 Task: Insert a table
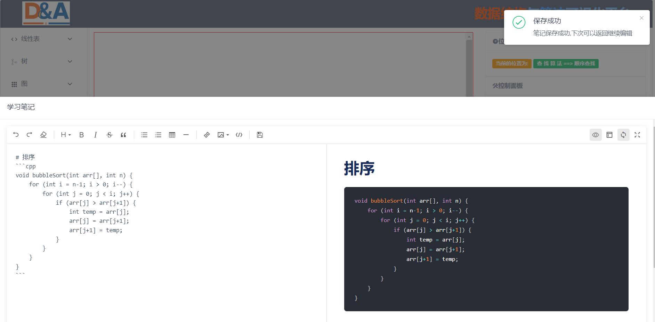pyautogui.click(x=172, y=135)
